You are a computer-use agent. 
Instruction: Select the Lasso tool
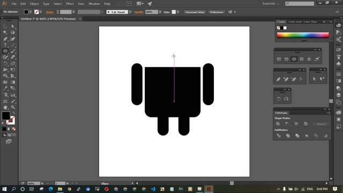[x=13, y=33]
